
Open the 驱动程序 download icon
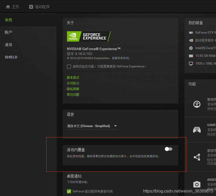31,7
